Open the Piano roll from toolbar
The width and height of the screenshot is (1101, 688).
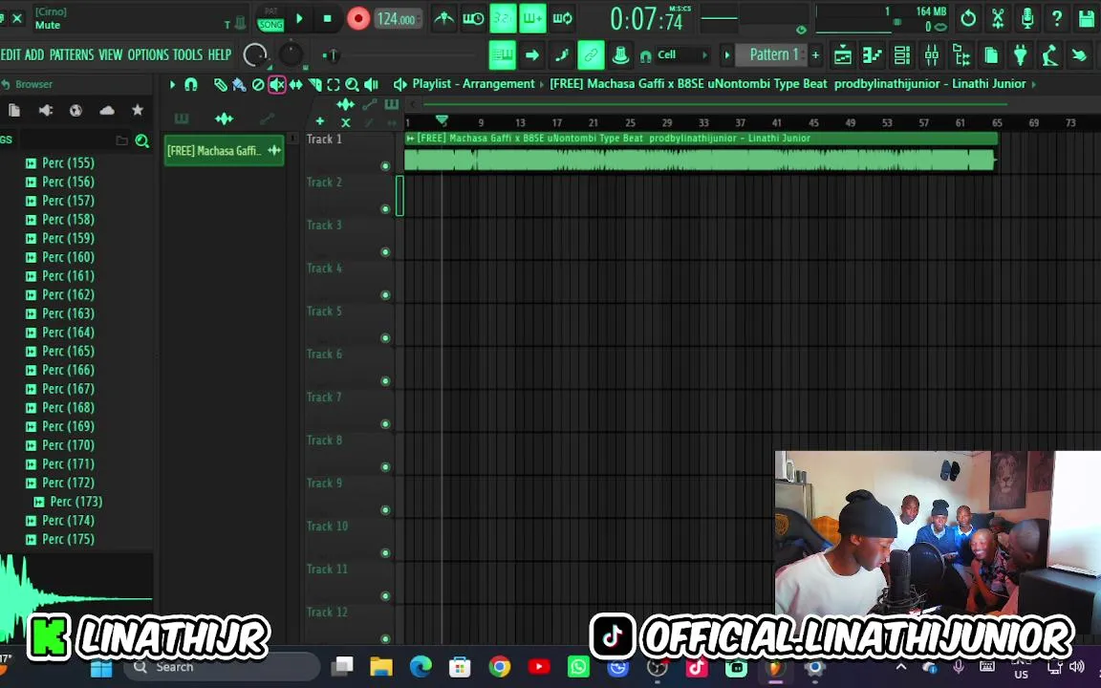[x=872, y=54]
